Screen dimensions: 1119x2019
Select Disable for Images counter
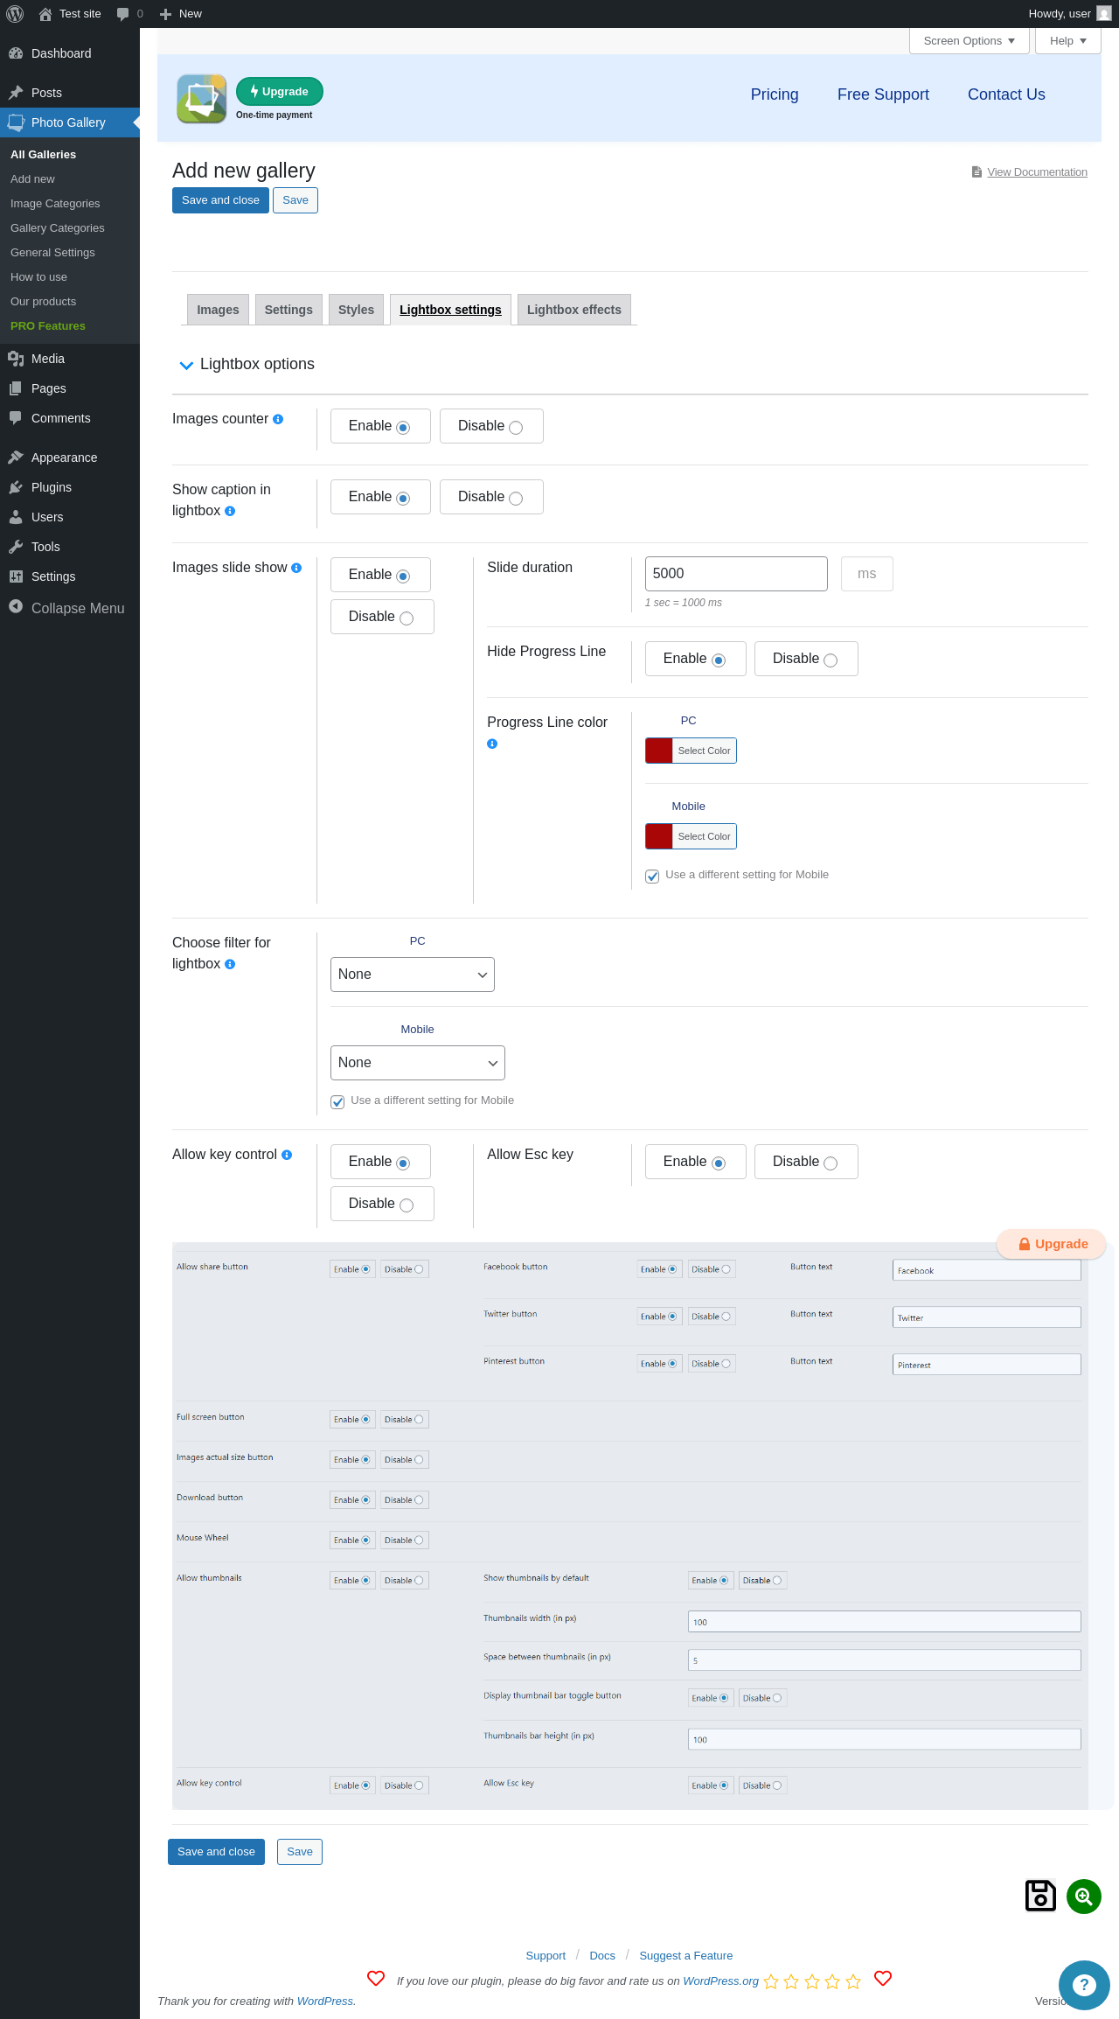(491, 426)
